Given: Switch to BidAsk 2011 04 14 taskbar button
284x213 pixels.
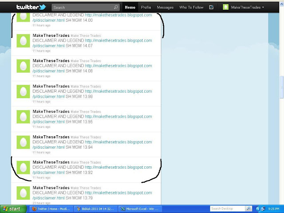Looking at the screenshot, I should tap(96, 209).
